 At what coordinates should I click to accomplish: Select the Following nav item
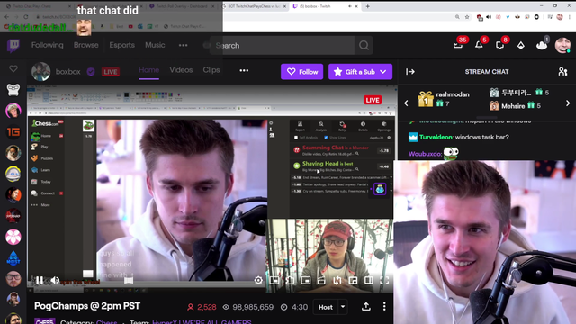click(48, 45)
